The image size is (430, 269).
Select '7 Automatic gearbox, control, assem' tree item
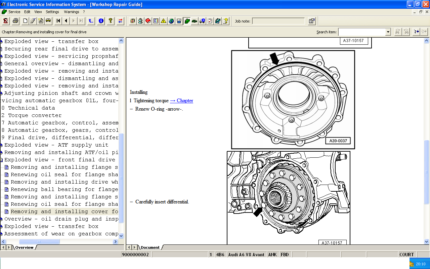59,123
